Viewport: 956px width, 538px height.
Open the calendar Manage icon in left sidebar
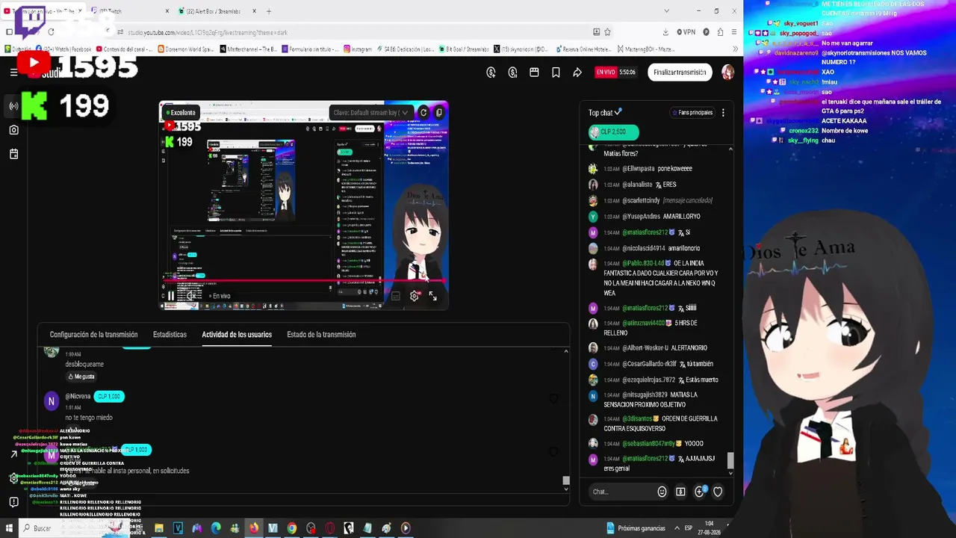click(x=13, y=154)
